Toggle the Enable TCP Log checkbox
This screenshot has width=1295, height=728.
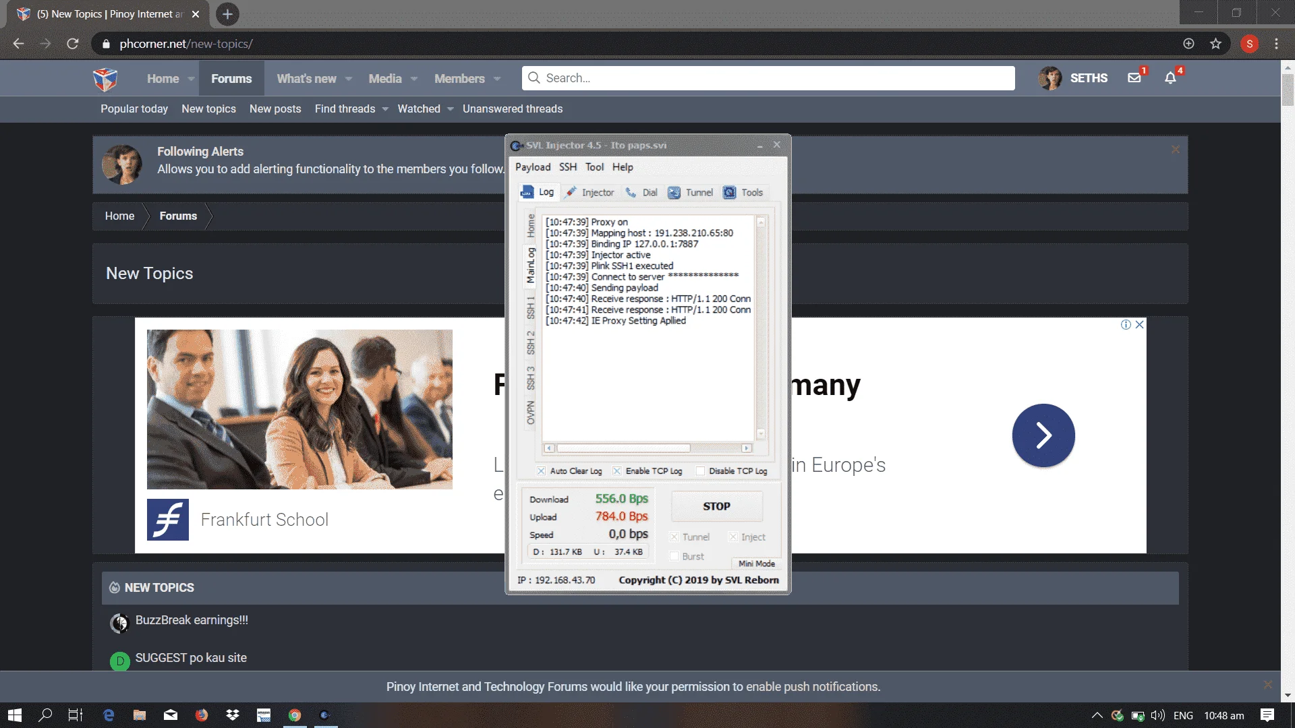pos(616,471)
